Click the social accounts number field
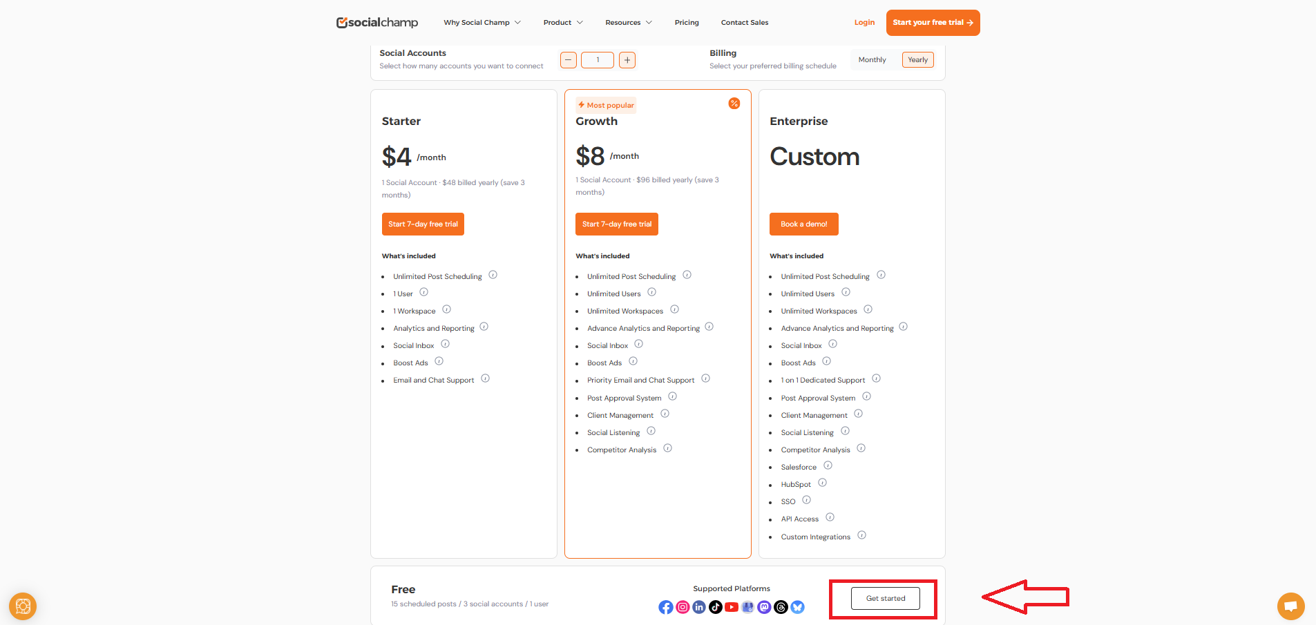 point(598,60)
